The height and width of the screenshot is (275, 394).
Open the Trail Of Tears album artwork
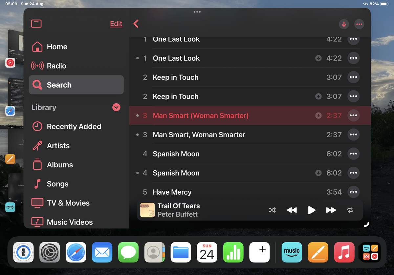click(147, 210)
